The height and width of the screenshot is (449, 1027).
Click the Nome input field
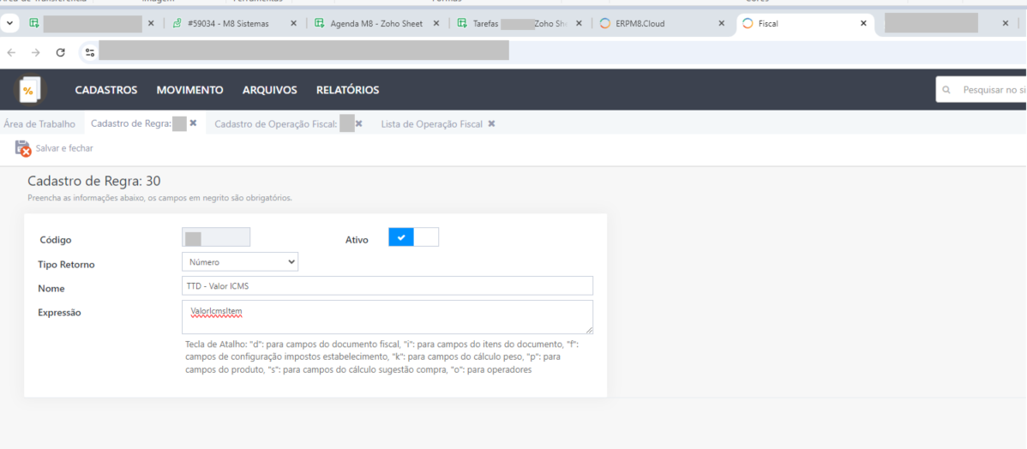387,286
